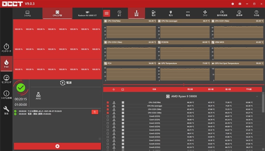The height and width of the screenshot is (151, 265).
Task: Click thermometer icon in Core4 (CCD1) row
Action: pyautogui.click(x=114, y=130)
